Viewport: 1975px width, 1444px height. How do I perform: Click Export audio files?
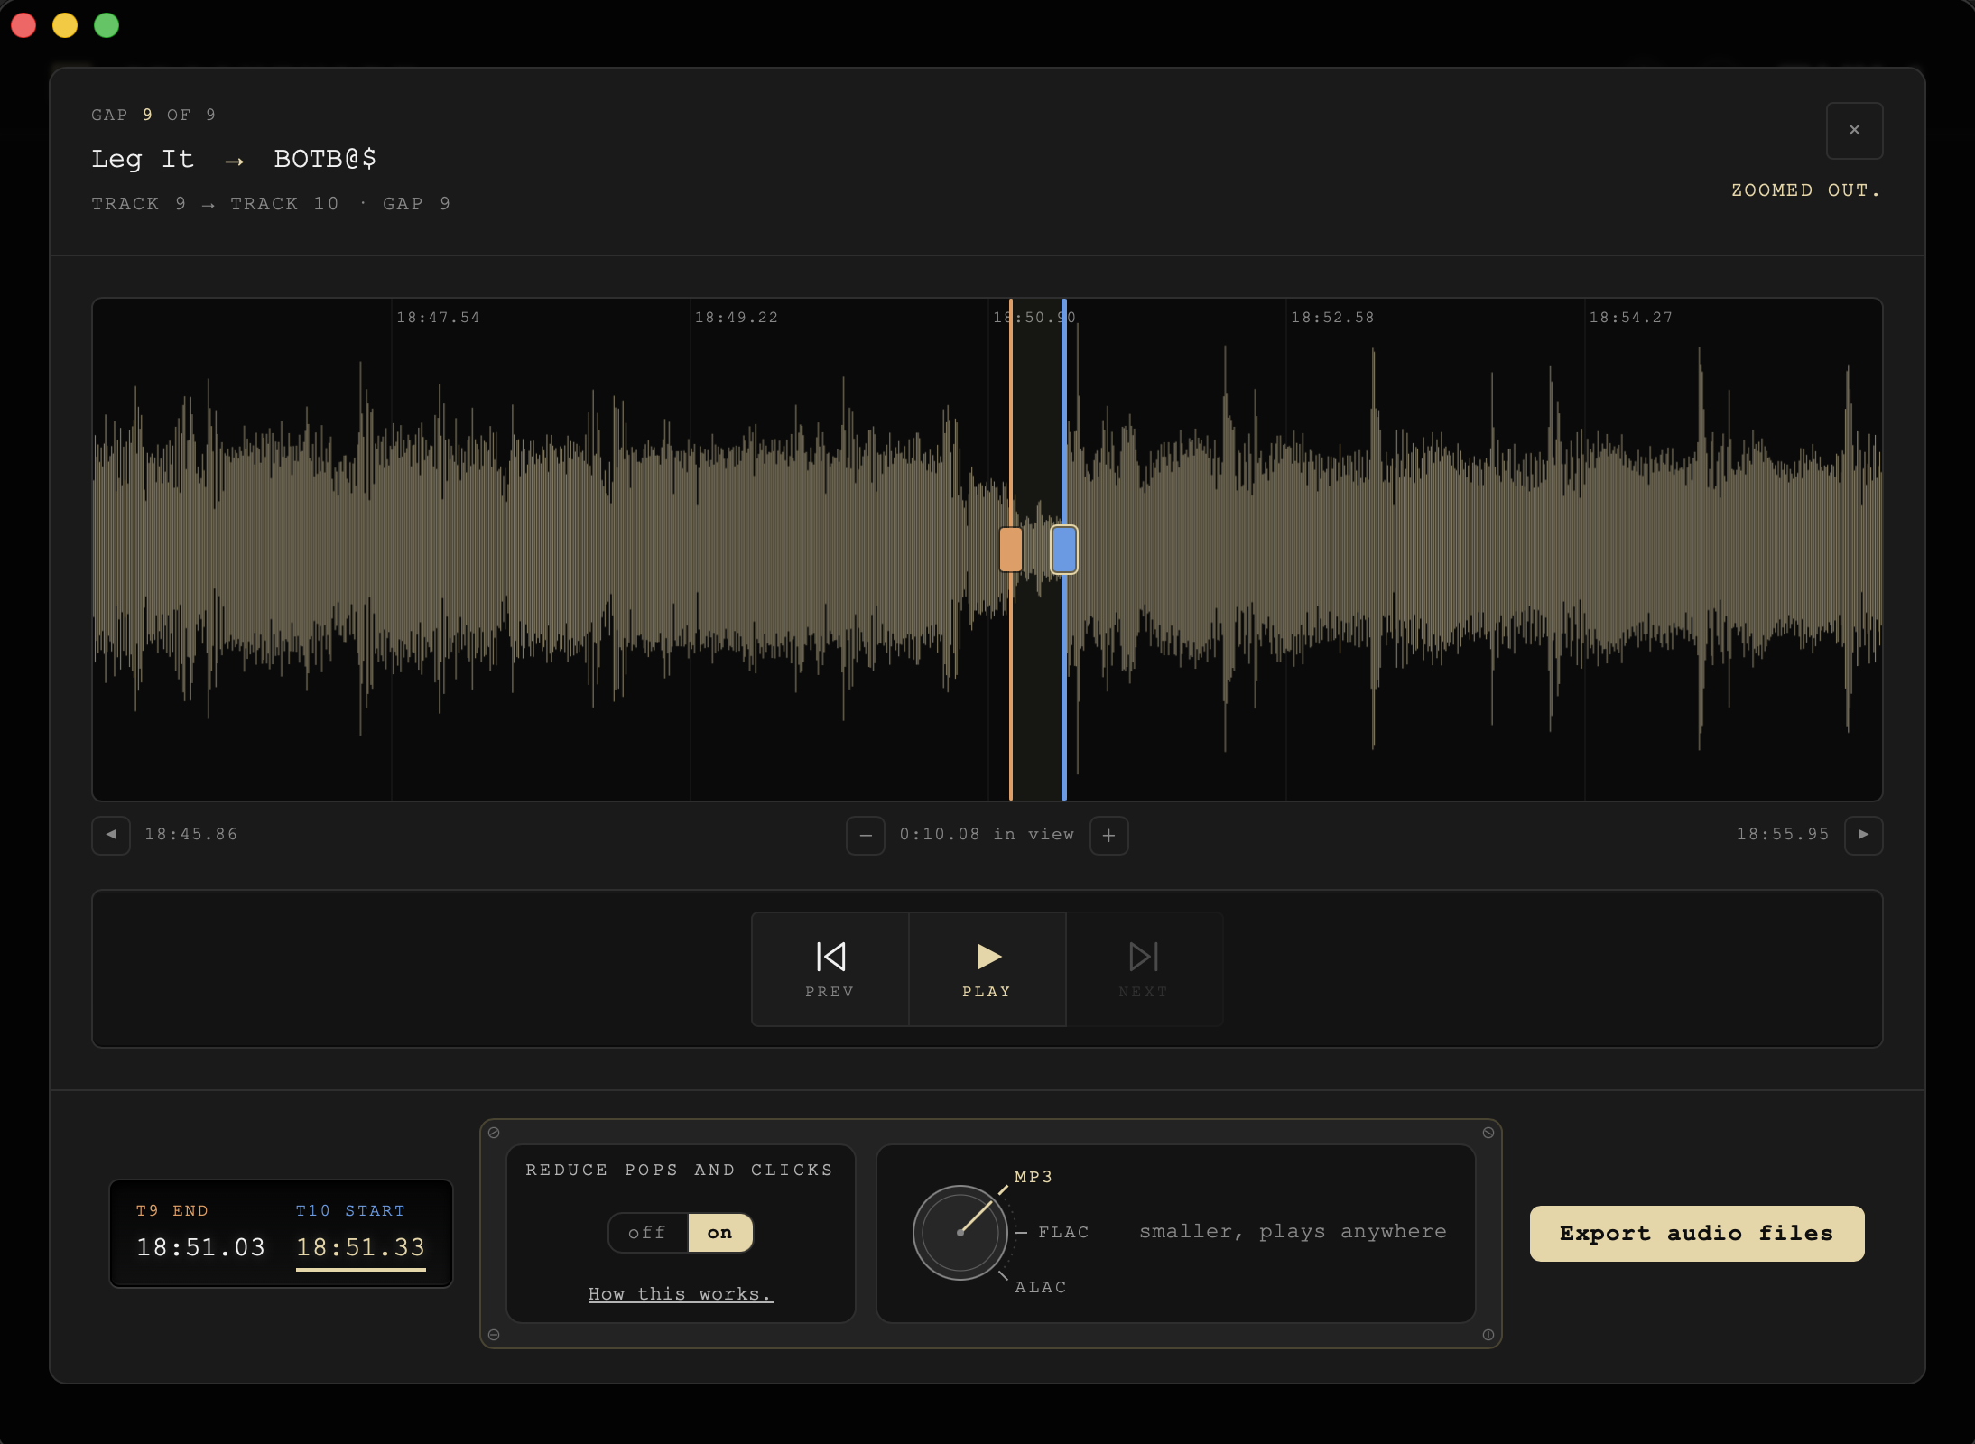(x=1697, y=1233)
